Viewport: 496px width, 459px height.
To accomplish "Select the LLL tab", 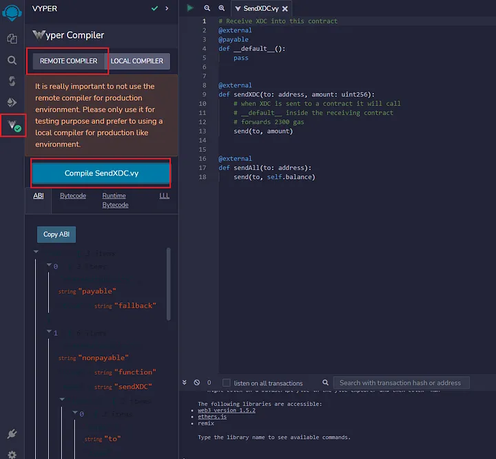I will pos(164,196).
